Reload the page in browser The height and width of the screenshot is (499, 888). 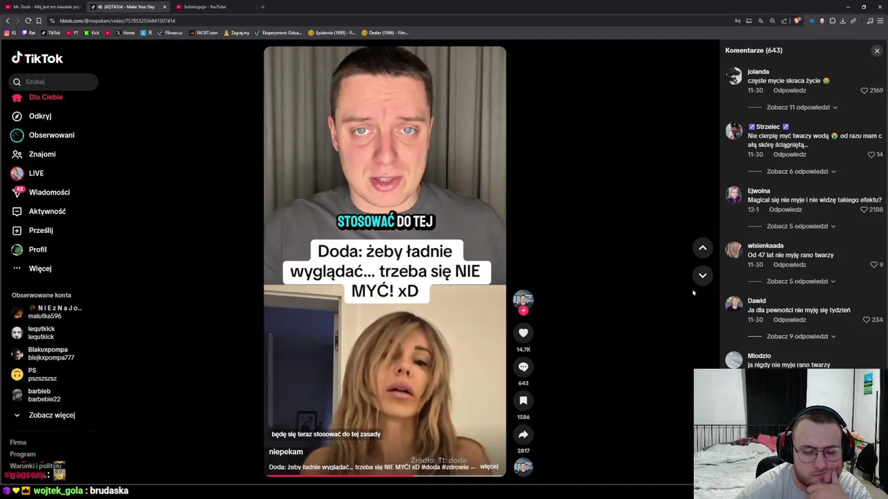[28, 21]
